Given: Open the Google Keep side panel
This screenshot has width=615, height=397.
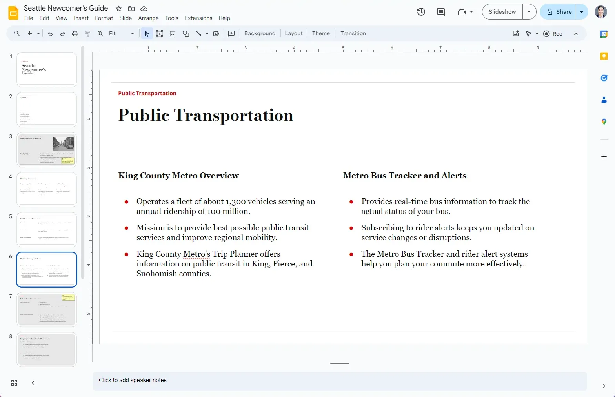Looking at the screenshot, I should click(x=604, y=56).
